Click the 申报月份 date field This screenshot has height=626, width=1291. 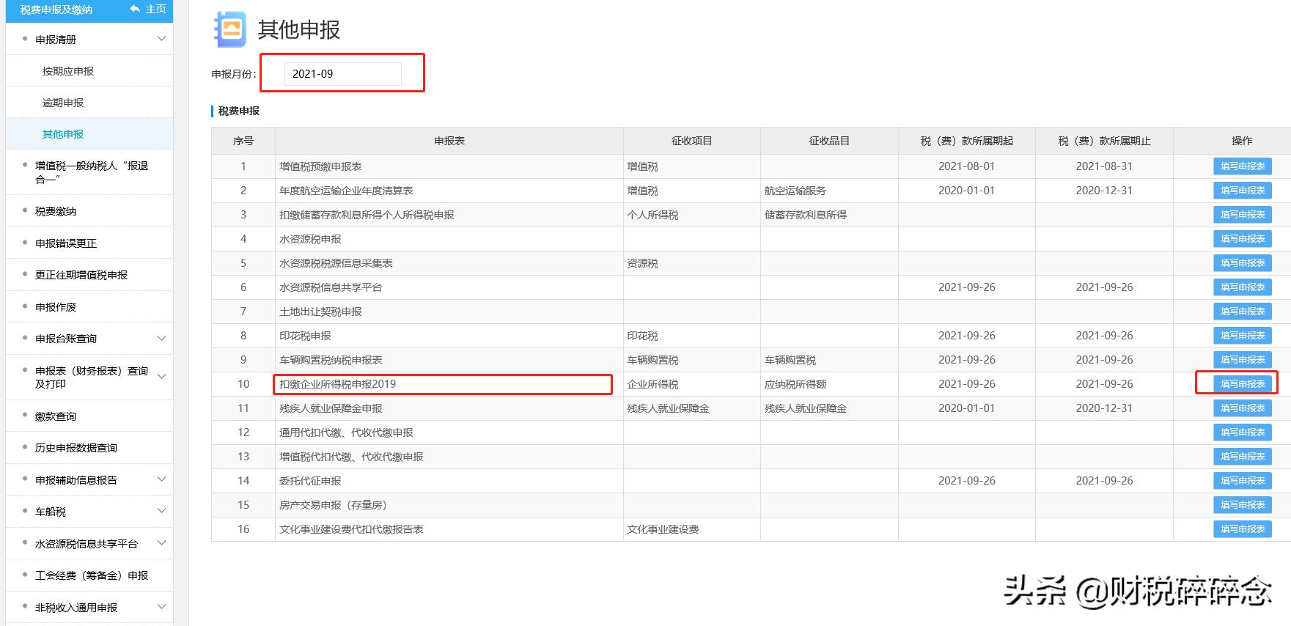point(342,74)
